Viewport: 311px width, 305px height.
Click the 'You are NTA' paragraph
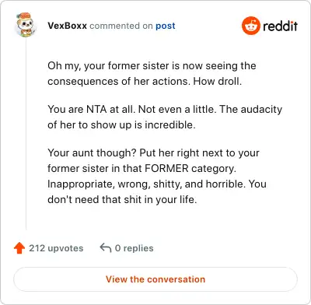(x=165, y=117)
